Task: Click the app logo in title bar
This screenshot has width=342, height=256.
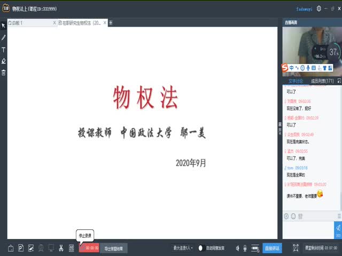Action: [x=6, y=9]
